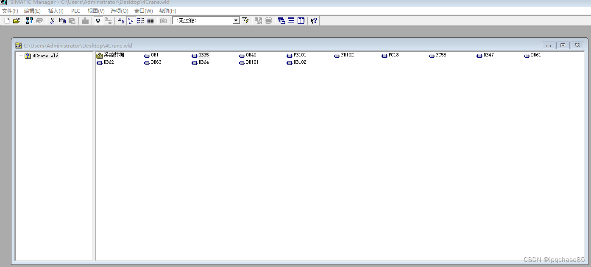Click the 4Crane.wld window title icon
Image resolution: width=591 pixels, height=267 pixels.
pyautogui.click(x=19, y=45)
